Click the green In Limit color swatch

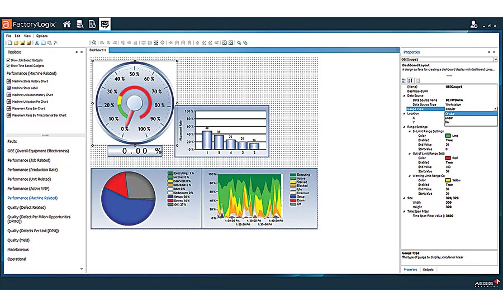pyautogui.click(x=448, y=136)
